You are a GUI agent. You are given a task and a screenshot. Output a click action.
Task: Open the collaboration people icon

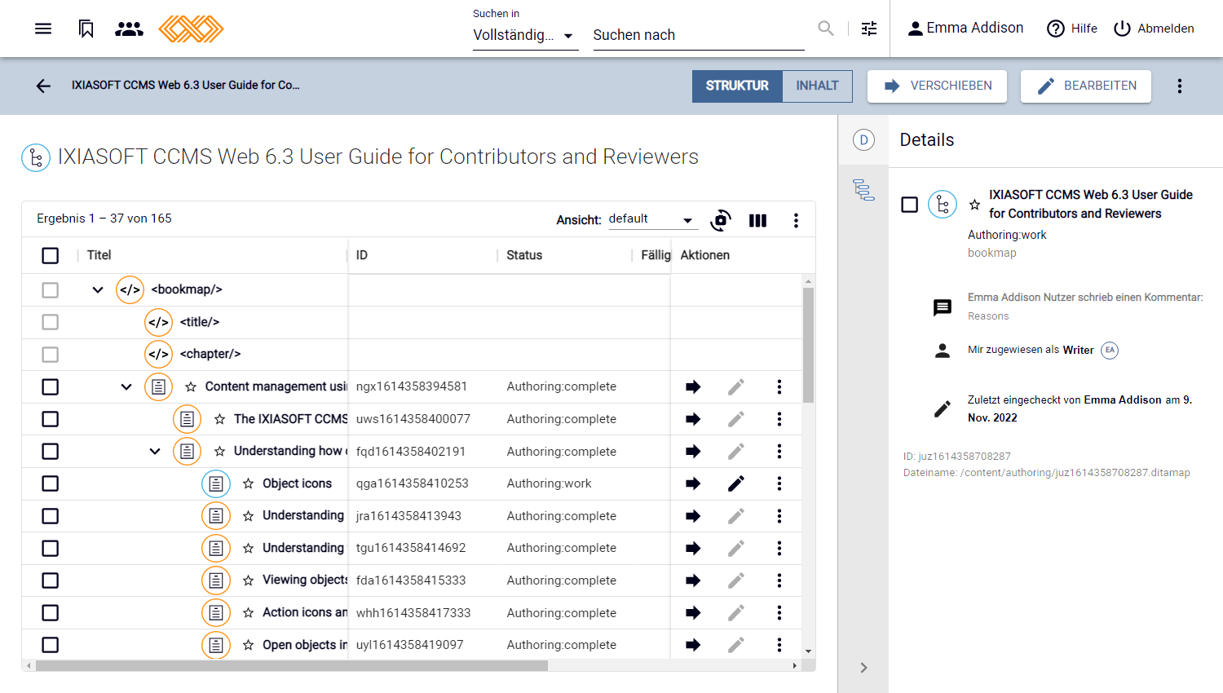click(x=129, y=29)
